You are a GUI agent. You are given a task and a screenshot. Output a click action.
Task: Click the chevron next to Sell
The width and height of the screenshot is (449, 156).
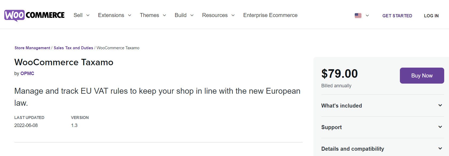point(88,15)
